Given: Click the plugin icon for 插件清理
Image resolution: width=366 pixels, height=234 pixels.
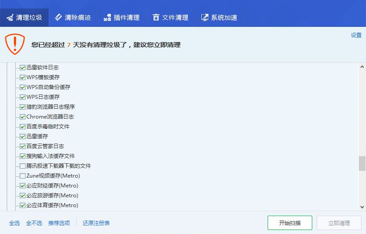Looking at the screenshot, I should coord(107,17).
